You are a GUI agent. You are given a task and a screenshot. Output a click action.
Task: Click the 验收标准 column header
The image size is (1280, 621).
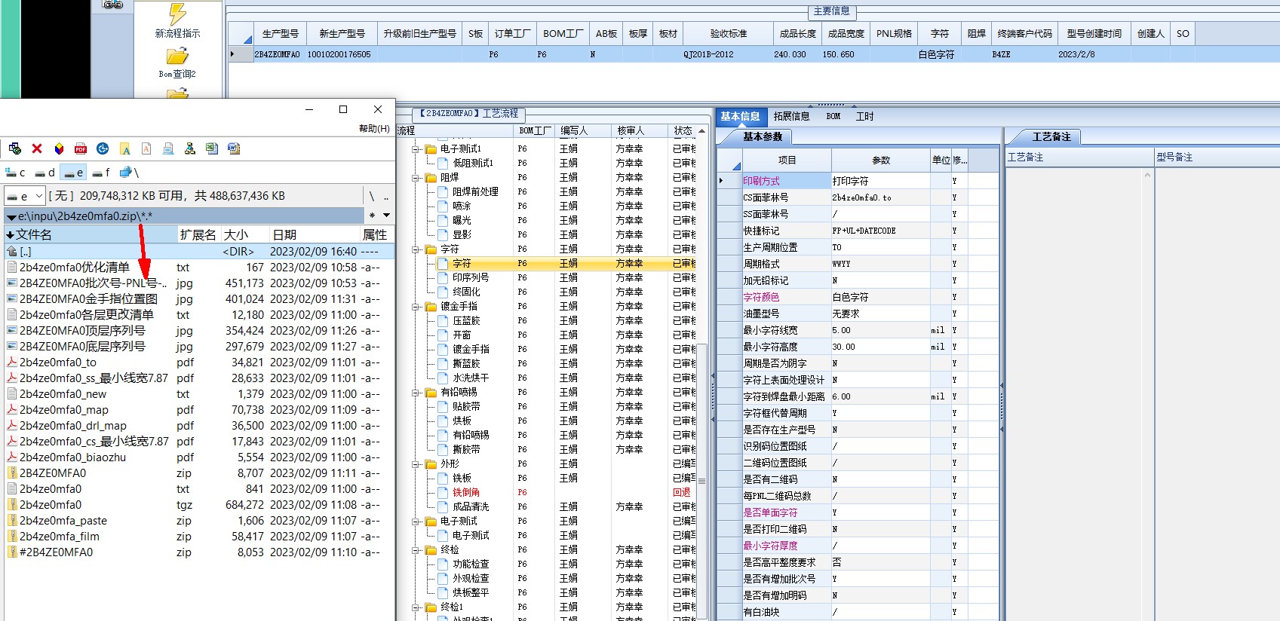coord(728,34)
